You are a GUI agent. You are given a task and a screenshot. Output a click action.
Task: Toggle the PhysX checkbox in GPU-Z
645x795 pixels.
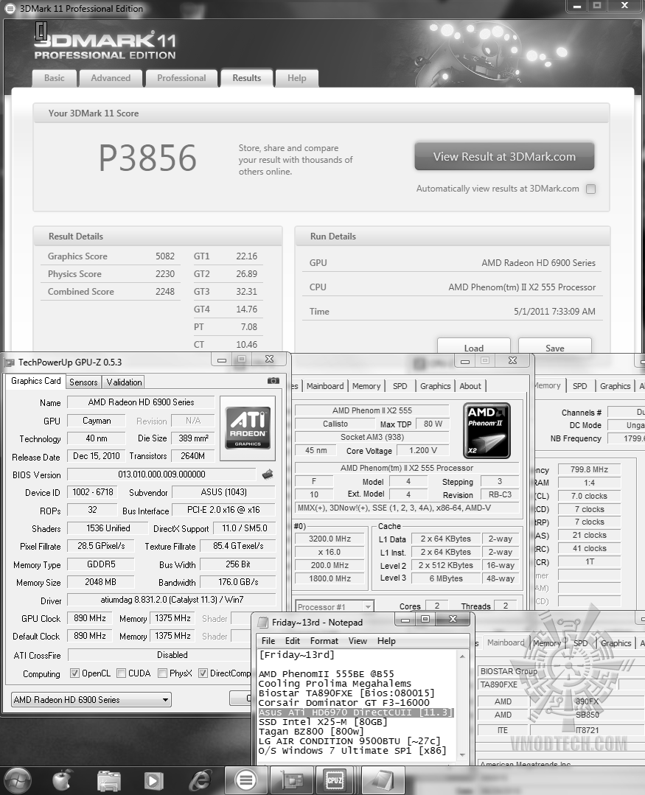point(162,673)
